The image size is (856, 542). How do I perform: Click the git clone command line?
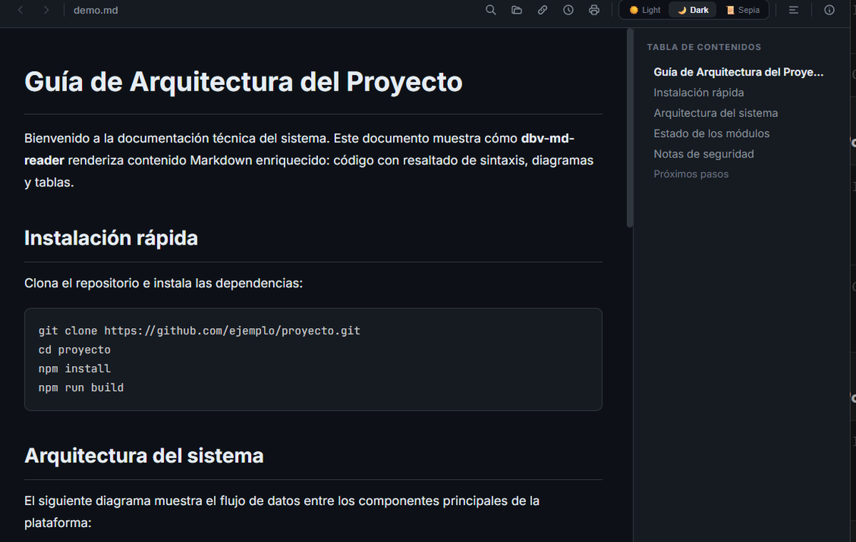click(x=199, y=331)
